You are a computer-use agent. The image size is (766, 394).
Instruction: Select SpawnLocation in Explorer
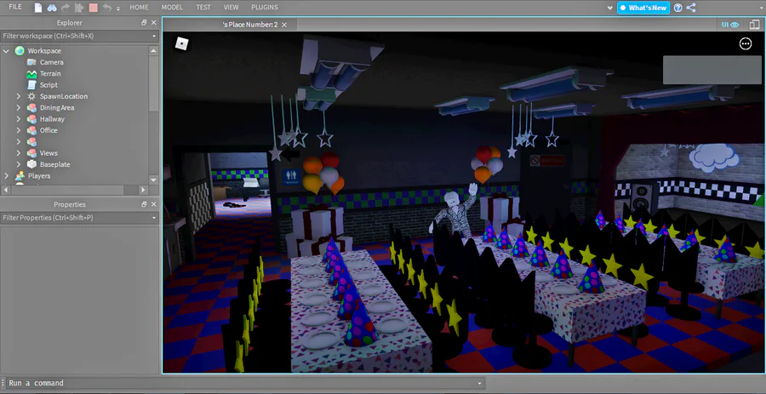click(x=64, y=96)
